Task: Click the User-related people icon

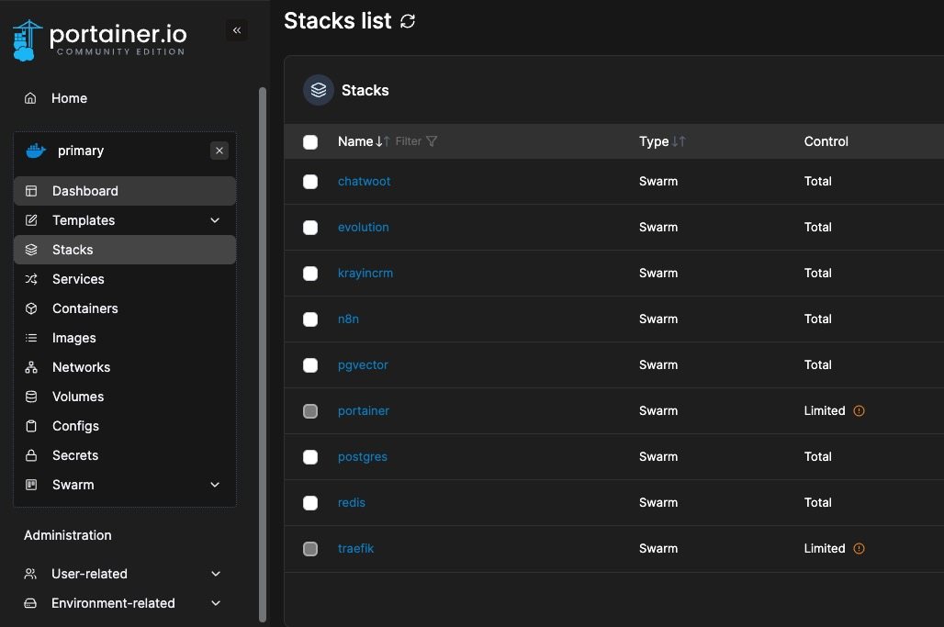Action: point(30,574)
